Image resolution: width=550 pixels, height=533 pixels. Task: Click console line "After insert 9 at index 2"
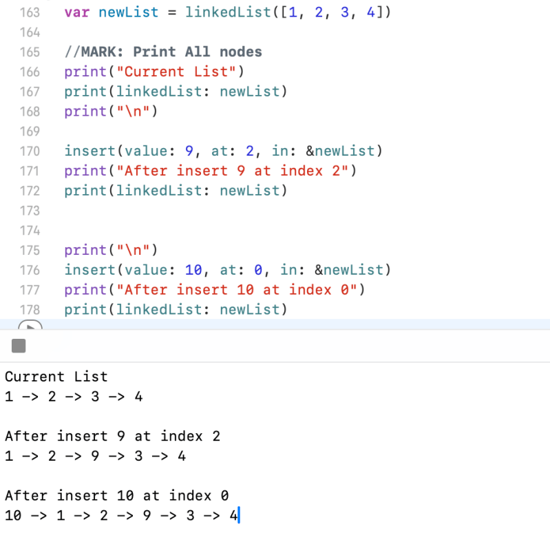112,436
